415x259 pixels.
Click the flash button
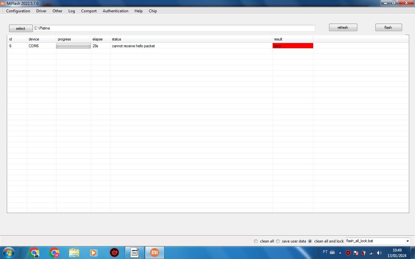pos(388,28)
